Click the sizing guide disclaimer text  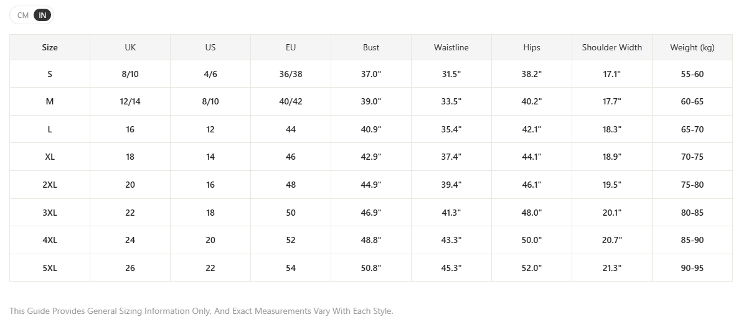(201, 311)
